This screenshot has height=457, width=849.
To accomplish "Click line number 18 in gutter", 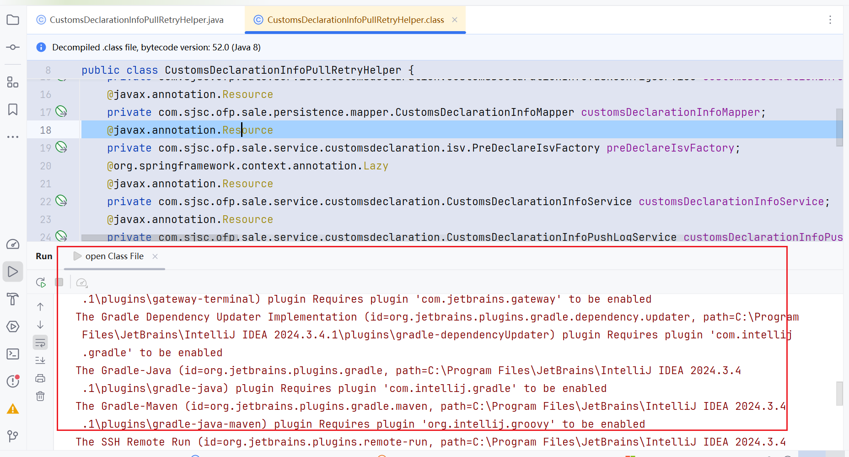I will (46, 130).
